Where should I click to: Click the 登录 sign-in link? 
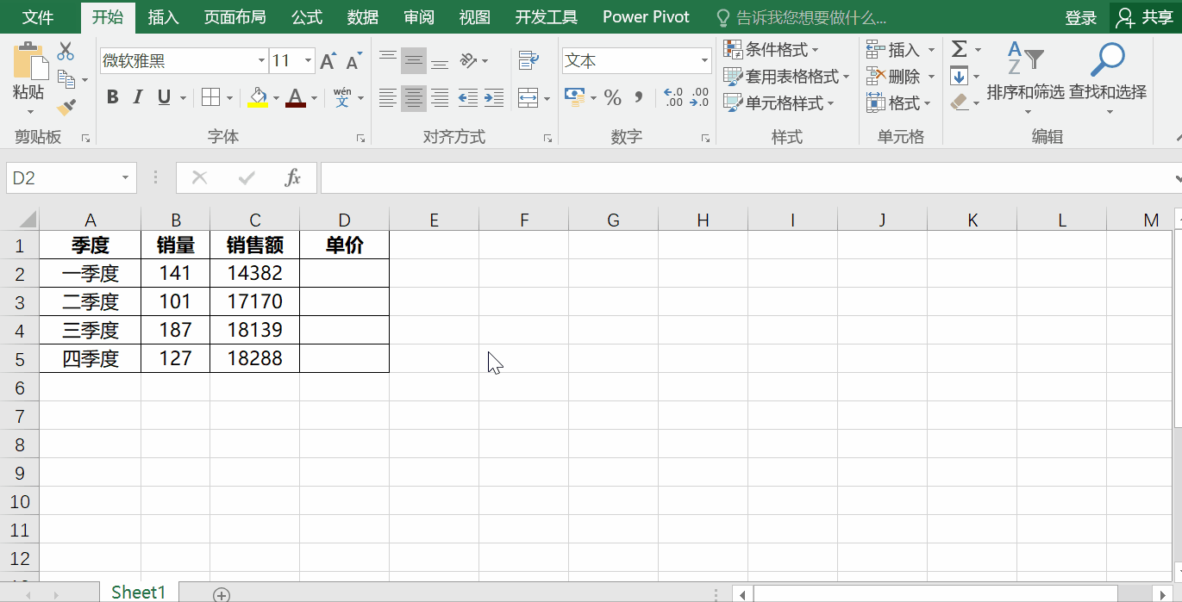[x=1081, y=17]
